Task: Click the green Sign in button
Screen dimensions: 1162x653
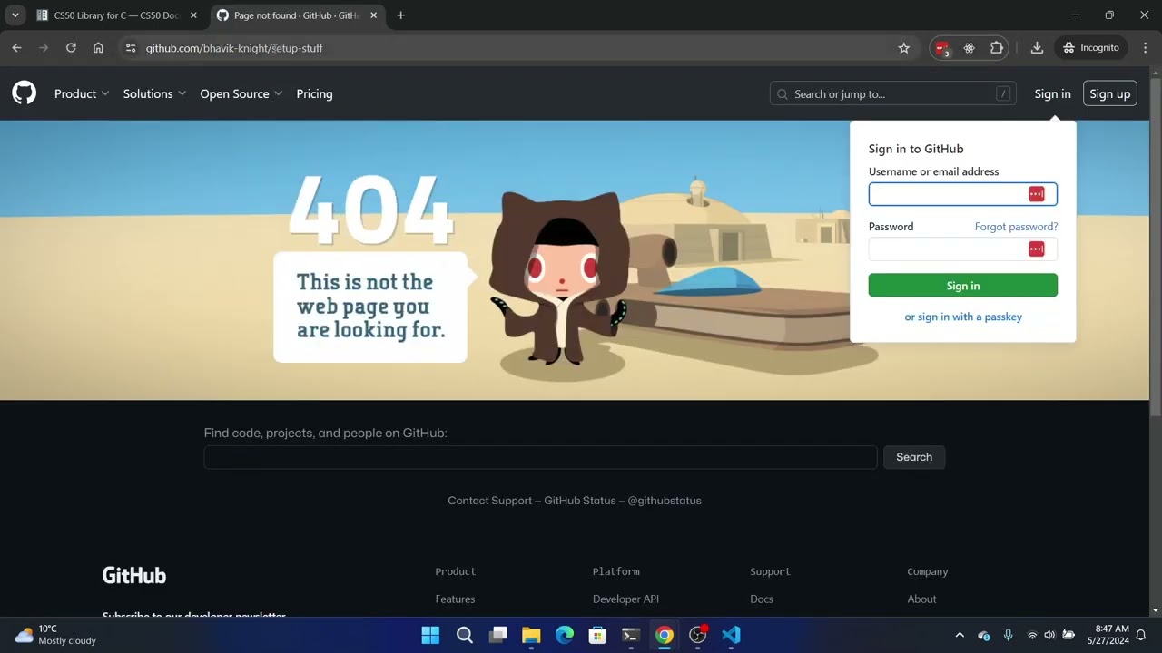Action: (962, 286)
